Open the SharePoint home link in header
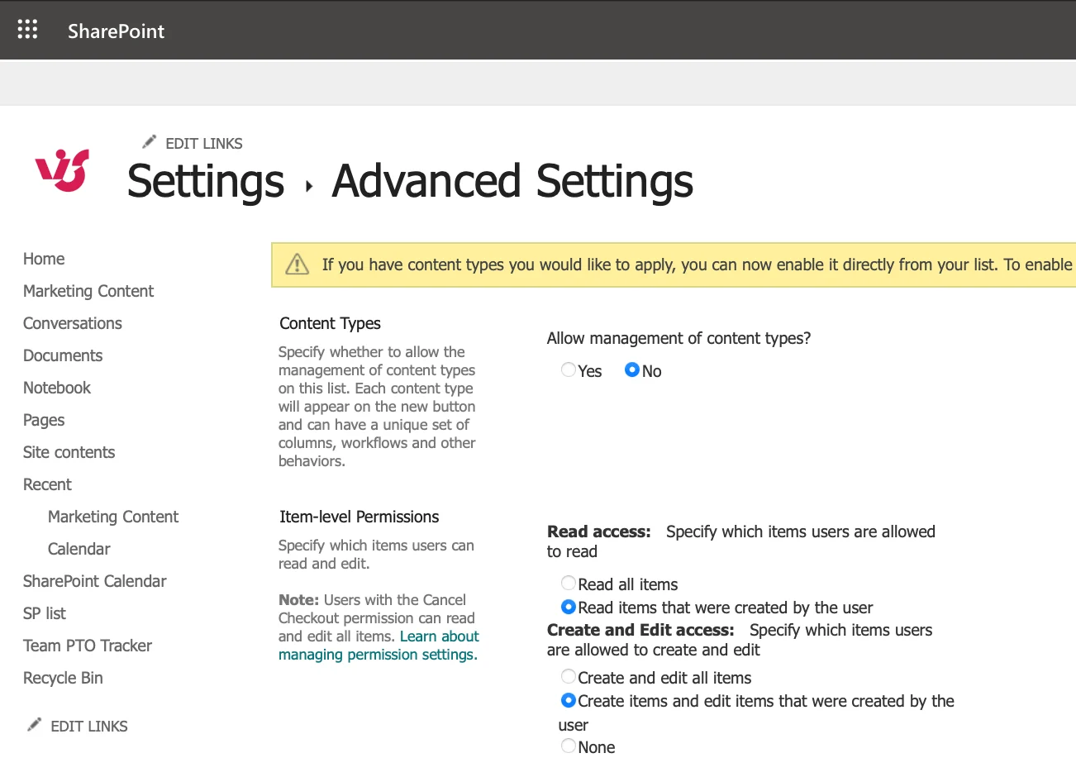 click(x=116, y=31)
